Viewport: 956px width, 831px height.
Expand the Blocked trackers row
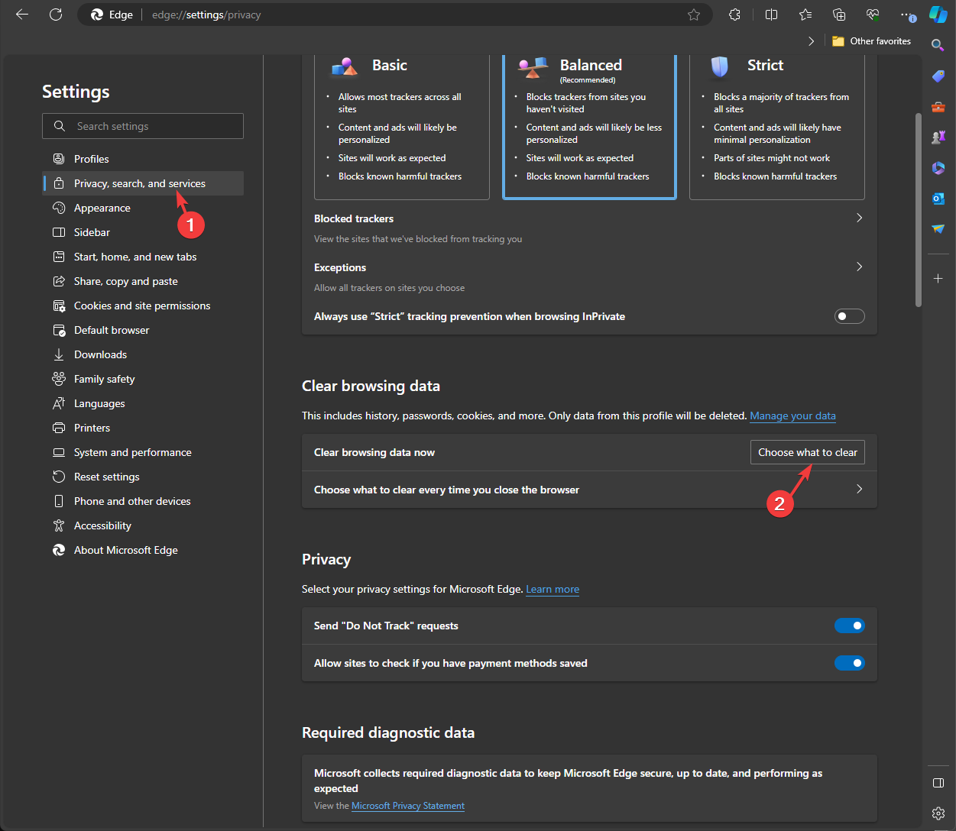coord(859,218)
